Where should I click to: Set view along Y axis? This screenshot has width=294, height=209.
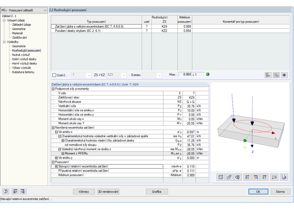256,177
